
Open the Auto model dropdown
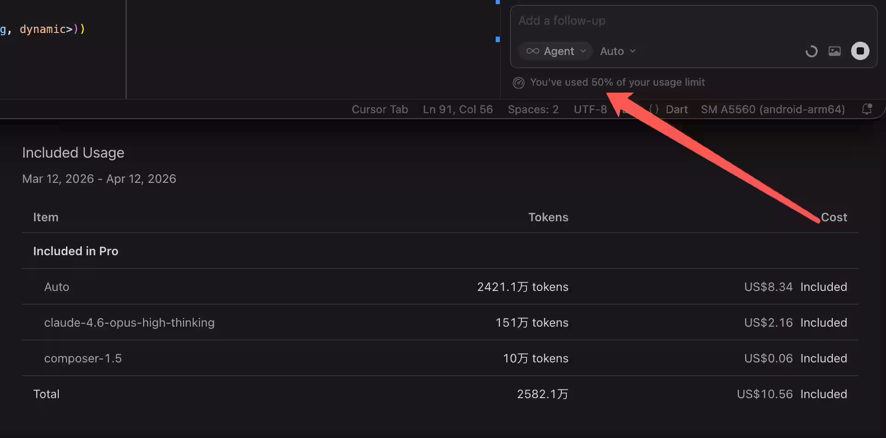(617, 51)
